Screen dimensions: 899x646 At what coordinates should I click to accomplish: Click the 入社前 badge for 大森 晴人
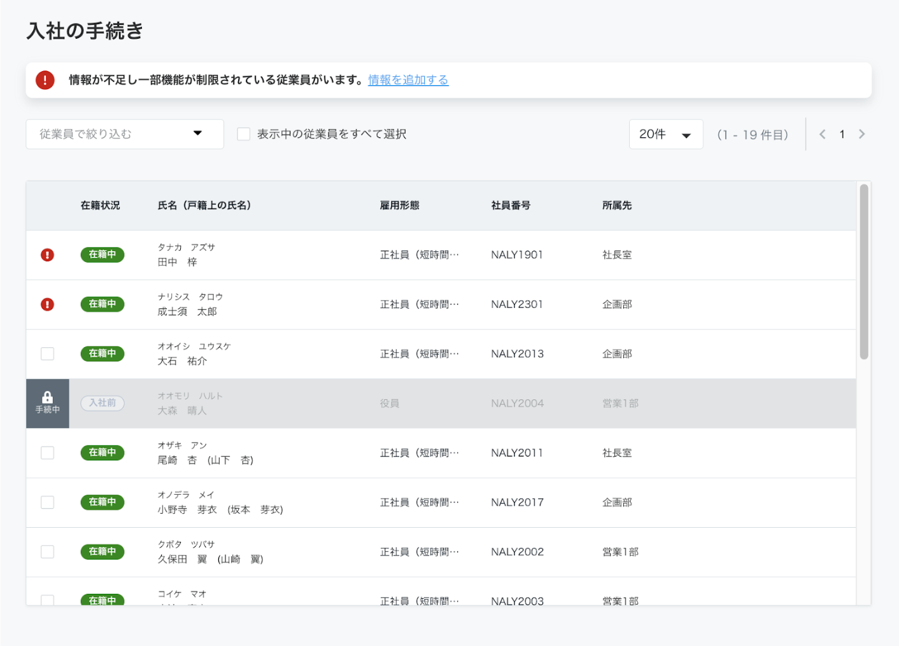coord(103,403)
